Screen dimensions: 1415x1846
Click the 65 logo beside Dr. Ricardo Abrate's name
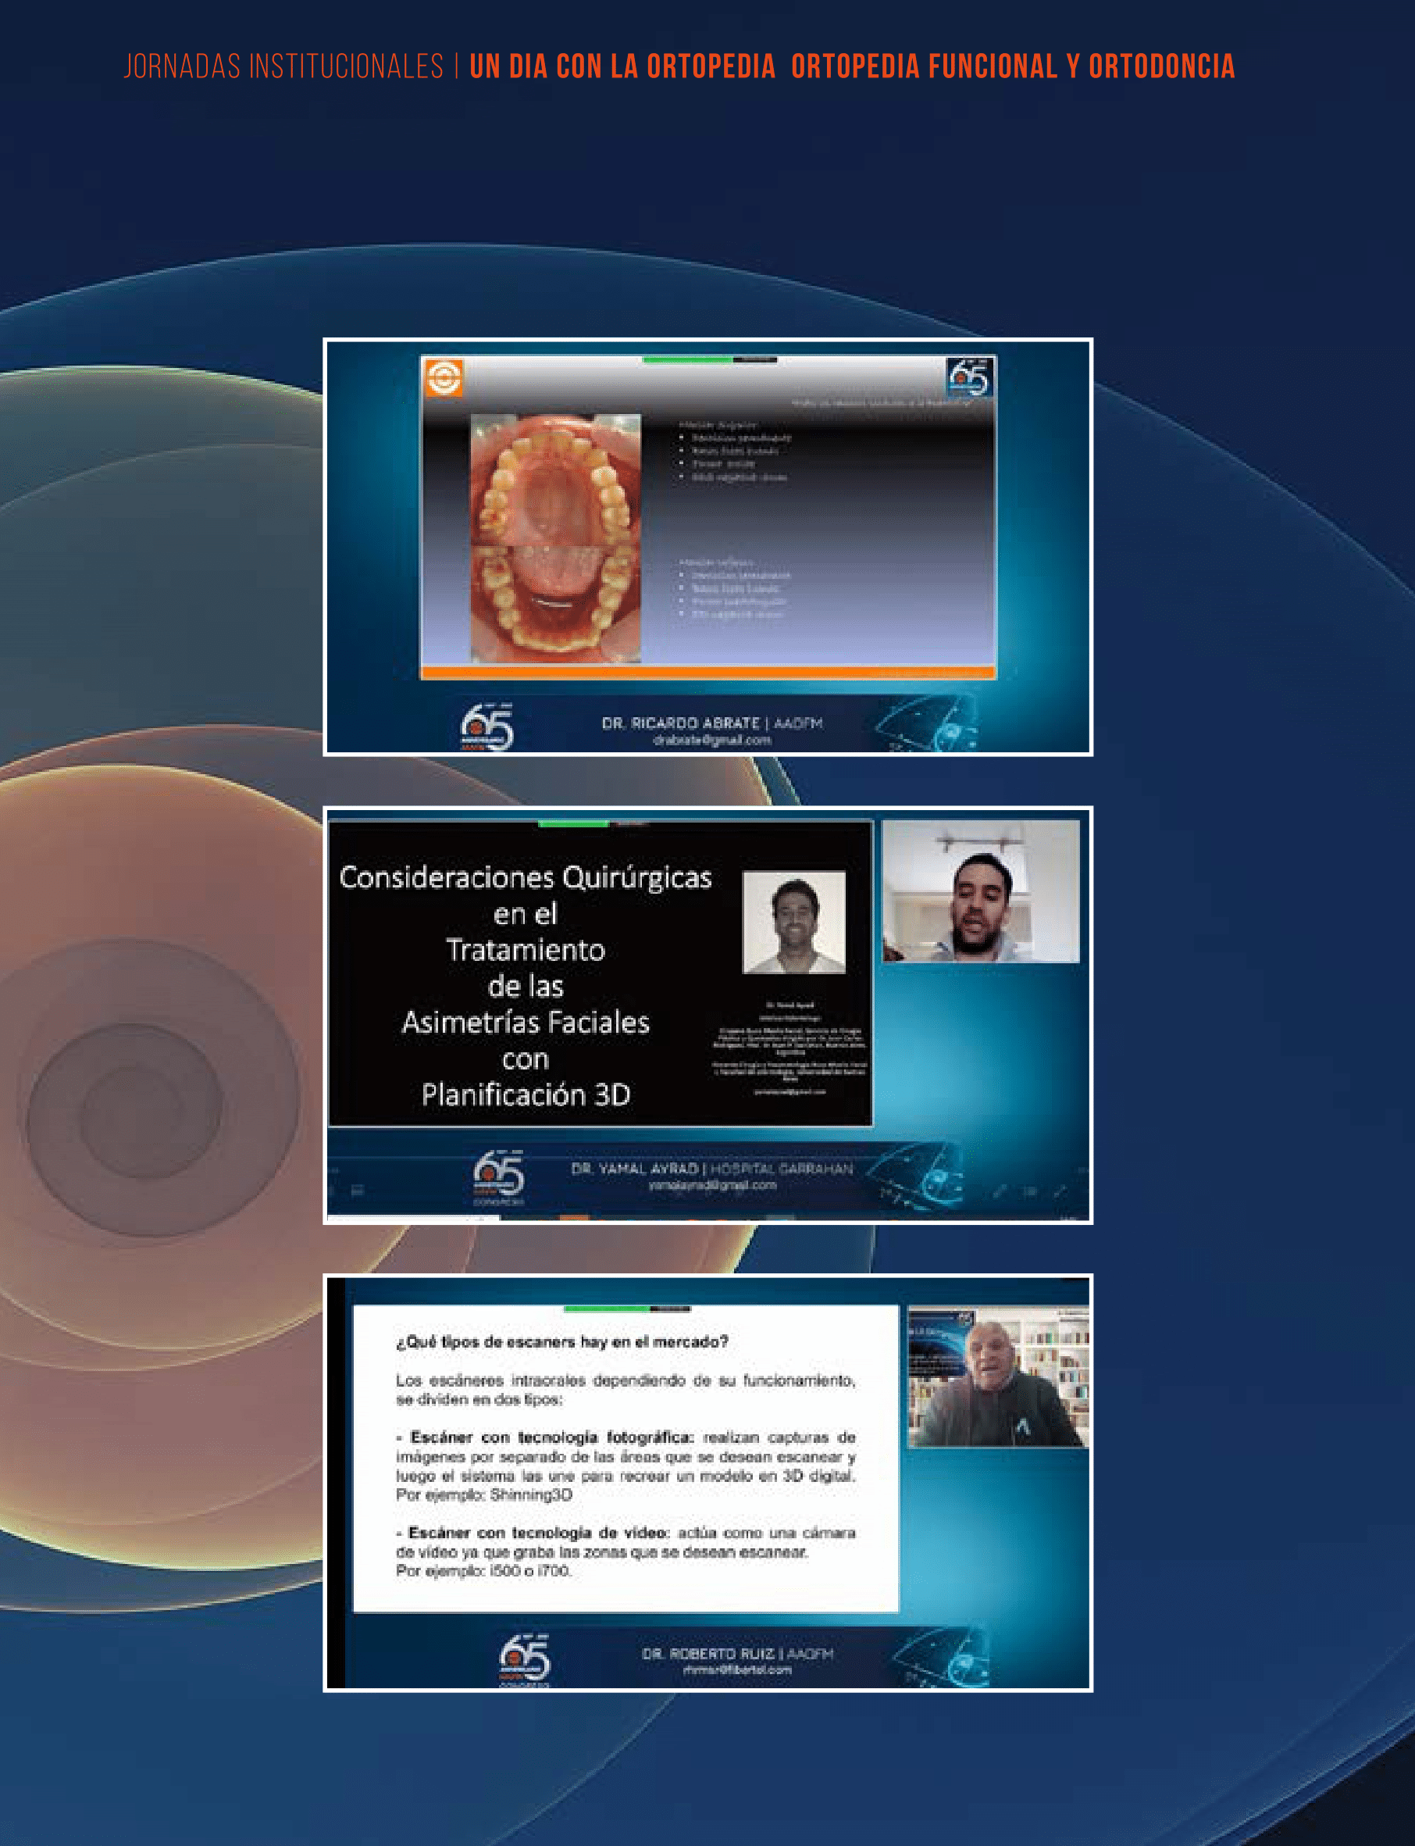[487, 727]
